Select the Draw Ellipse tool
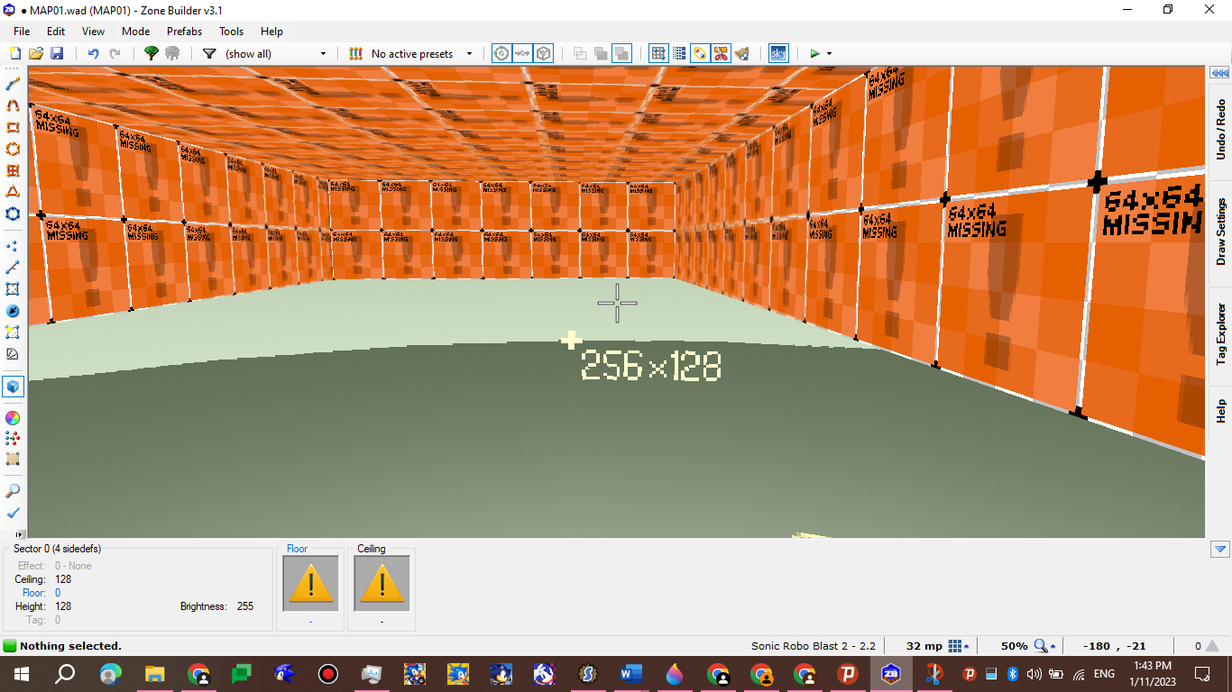Screen dimensions: 1232x692 pos(13,149)
